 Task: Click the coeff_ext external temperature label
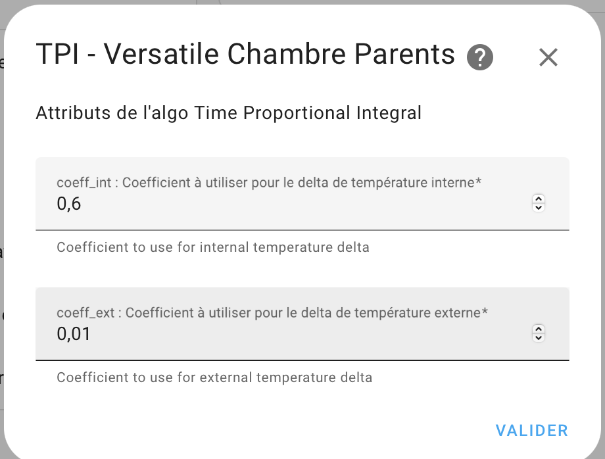tap(272, 313)
